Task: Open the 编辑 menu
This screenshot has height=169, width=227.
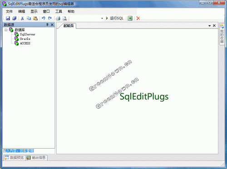Action: point(22,11)
